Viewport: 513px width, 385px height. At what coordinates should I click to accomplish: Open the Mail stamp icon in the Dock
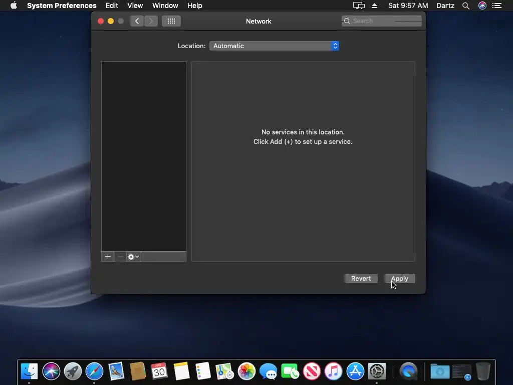tap(116, 371)
